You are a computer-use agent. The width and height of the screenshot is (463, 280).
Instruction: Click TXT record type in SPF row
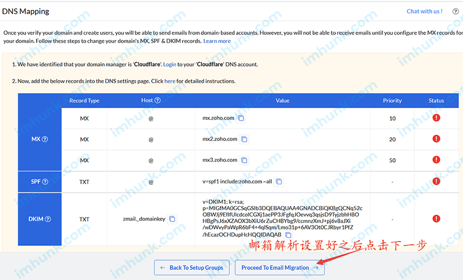click(x=84, y=182)
